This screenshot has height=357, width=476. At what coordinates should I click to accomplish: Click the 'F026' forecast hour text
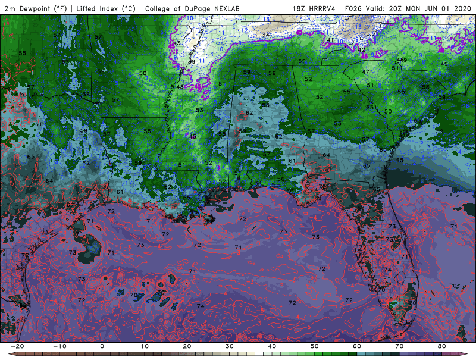pyautogui.click(x=353, y=8)
